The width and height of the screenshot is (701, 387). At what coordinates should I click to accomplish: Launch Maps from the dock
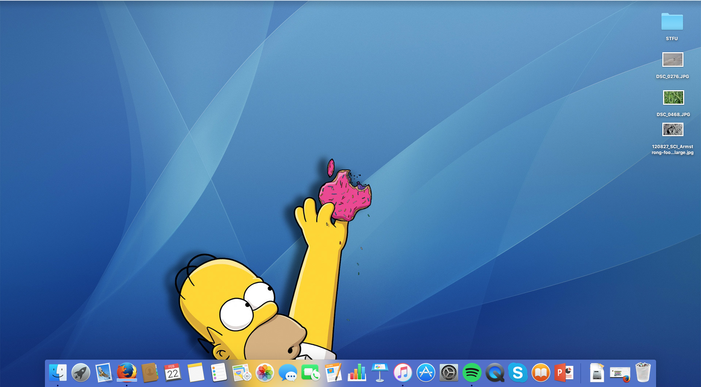point(242,373)
